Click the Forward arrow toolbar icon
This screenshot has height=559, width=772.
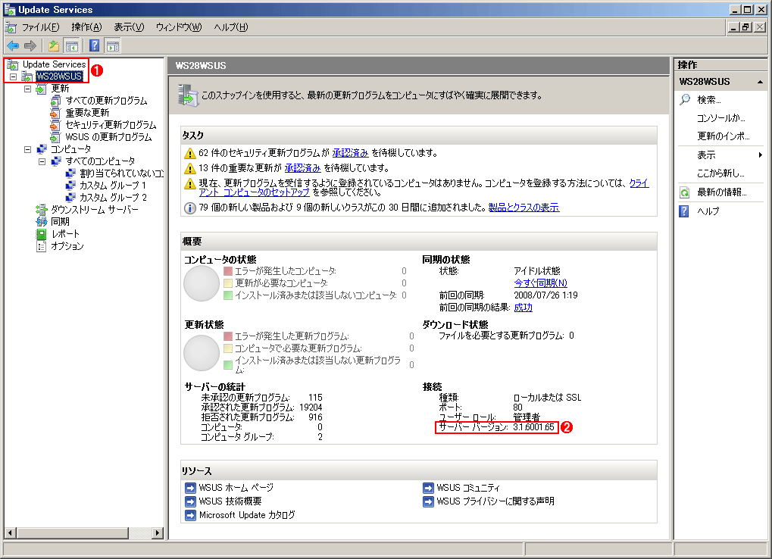tap(30, 46)
